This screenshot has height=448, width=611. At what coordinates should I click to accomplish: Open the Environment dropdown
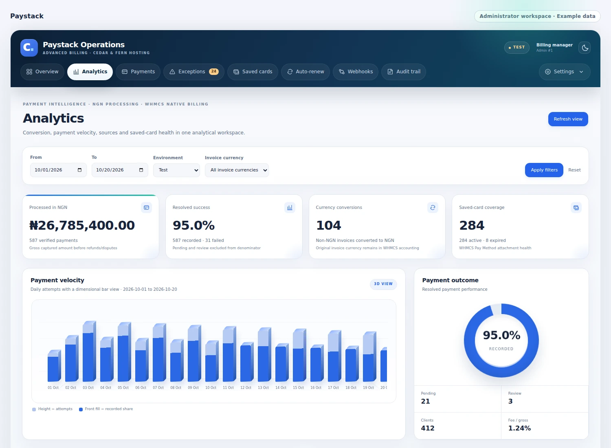176,170
